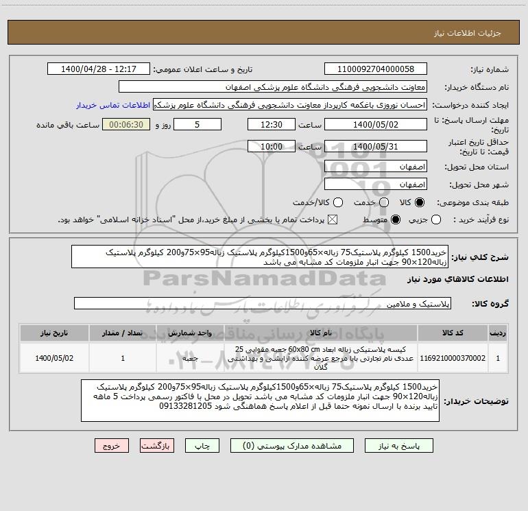Viewport: 528px width, 511px height.
Task: Click the delivery city اصفهان field
Action: point(376,184)
